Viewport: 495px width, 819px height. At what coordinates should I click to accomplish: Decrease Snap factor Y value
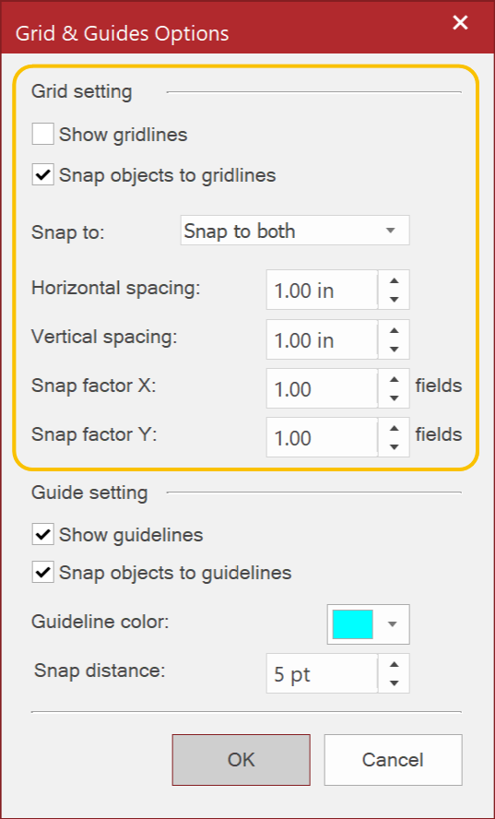pos(395,447)
